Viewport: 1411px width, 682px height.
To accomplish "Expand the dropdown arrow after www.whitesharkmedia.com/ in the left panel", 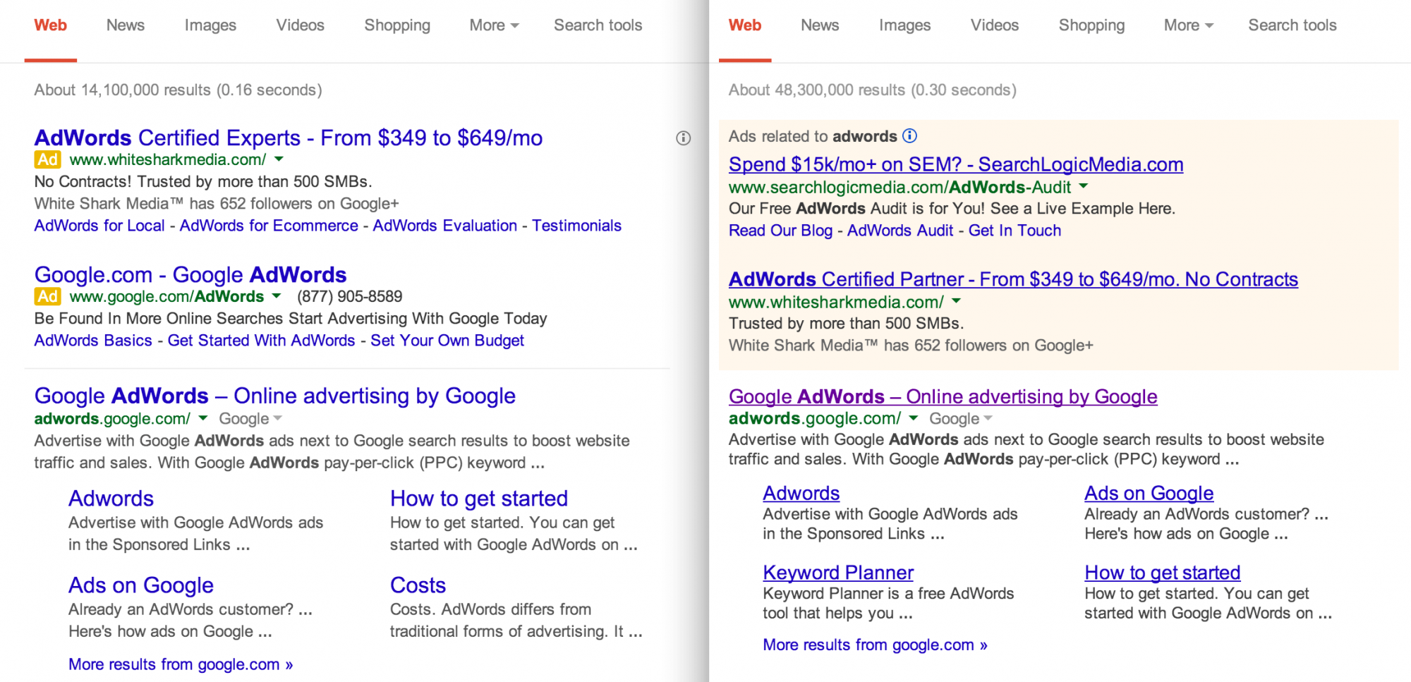I will click(x=279, y=159).
